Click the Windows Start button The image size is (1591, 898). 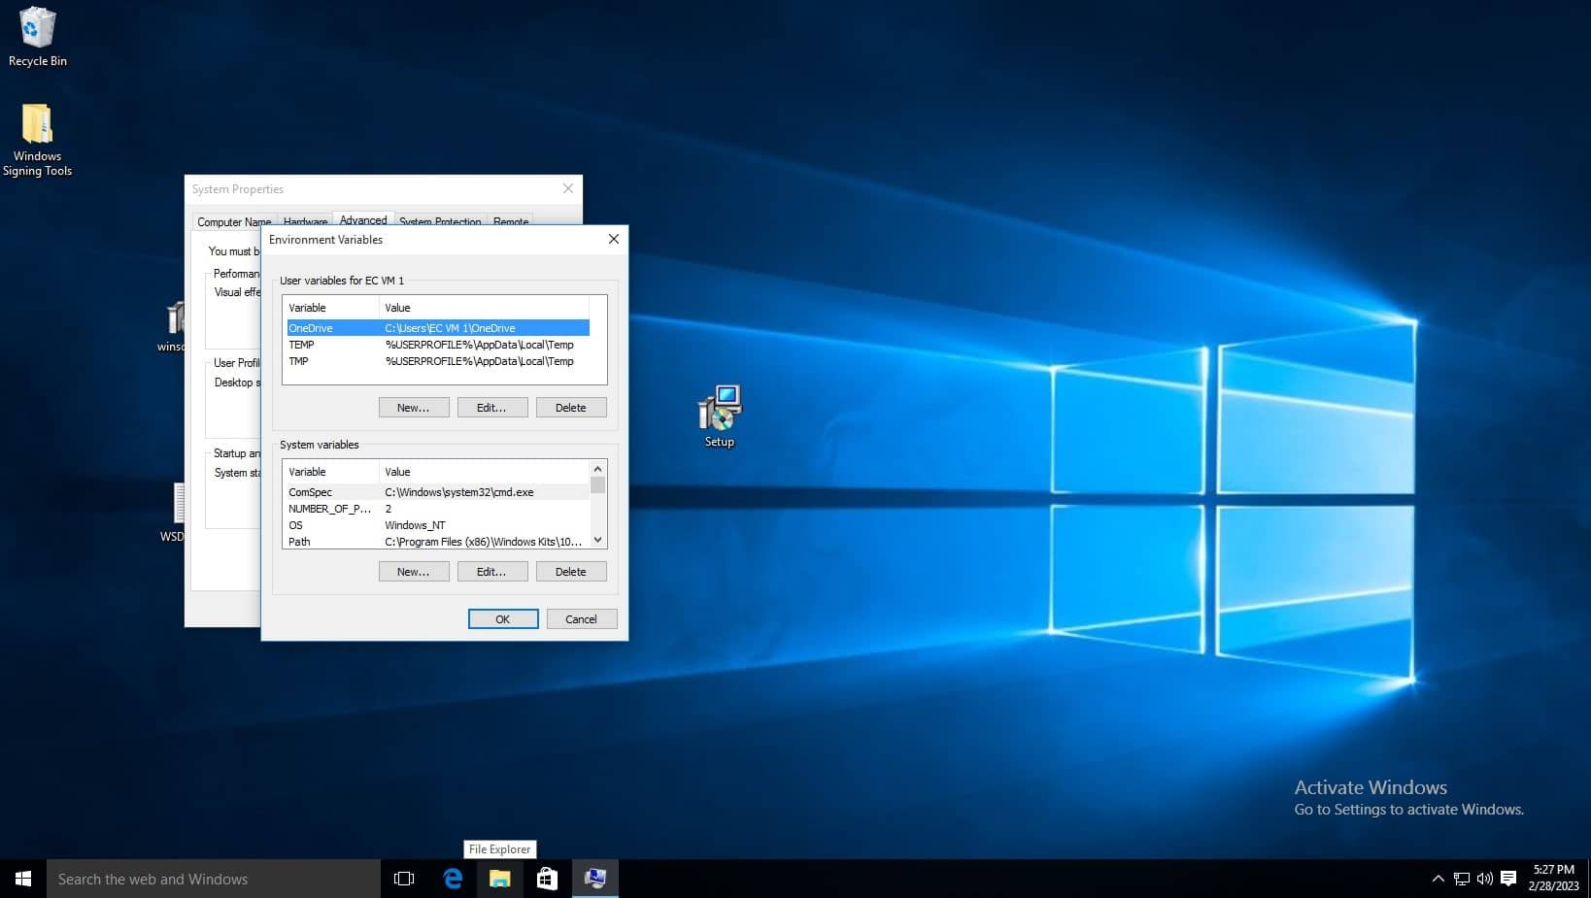click(x=23, y=879)
